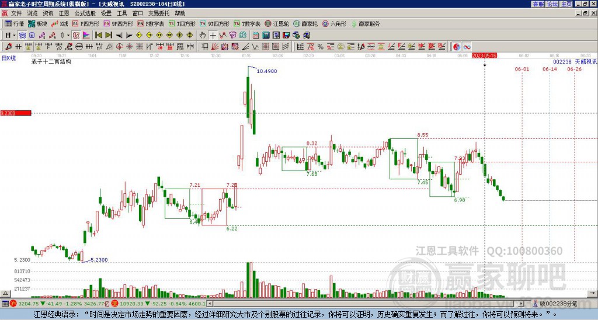Screen dimensions: 598x320
Task: Jump to last bar with skip-to-end icon
Action: click(109, 36)
